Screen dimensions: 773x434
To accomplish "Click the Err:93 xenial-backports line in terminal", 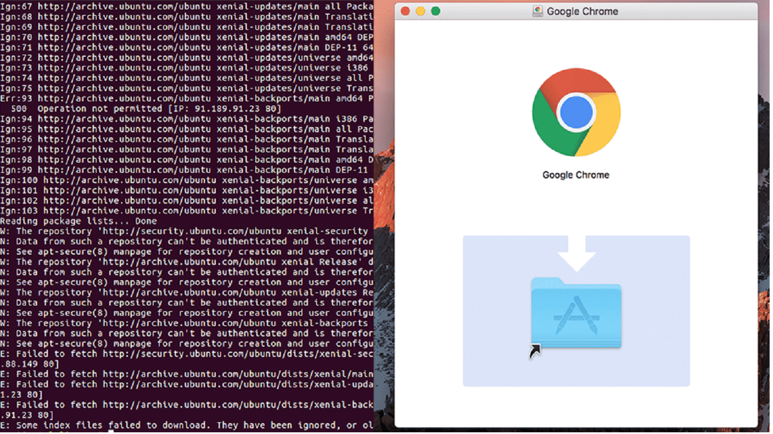I will click(186, 99).
